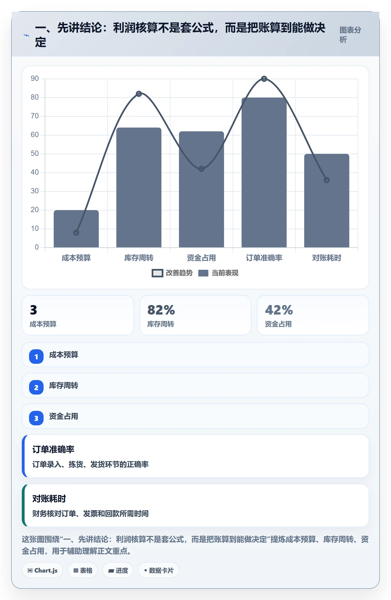Click the line point over 资金占用 bar
This screenshot has width=391, height=600.
201,169
